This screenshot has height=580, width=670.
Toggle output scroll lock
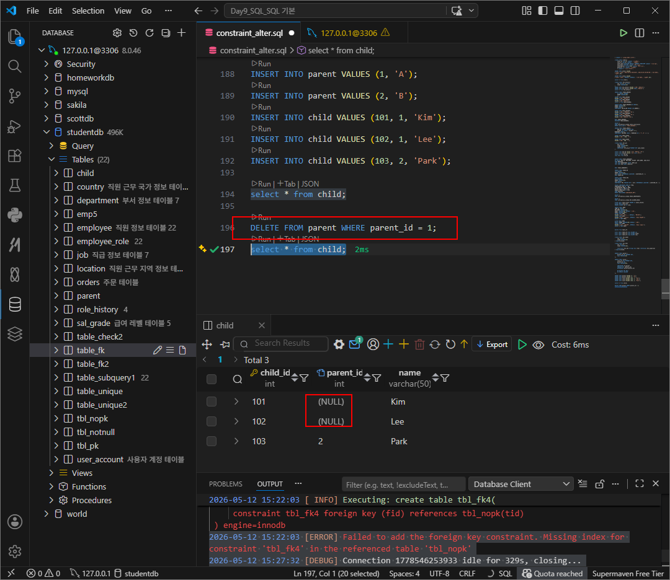coord(599,484)
